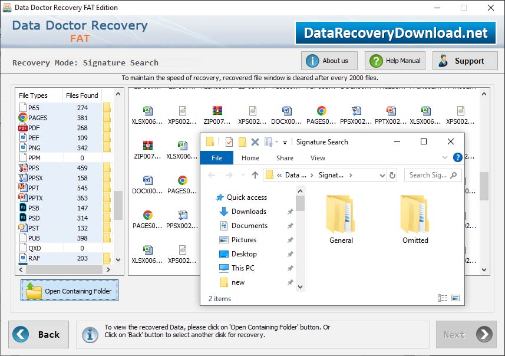
Task: Select the PSB Photoshop file icon
Action: pyautogui.click(x=22, y=208)
